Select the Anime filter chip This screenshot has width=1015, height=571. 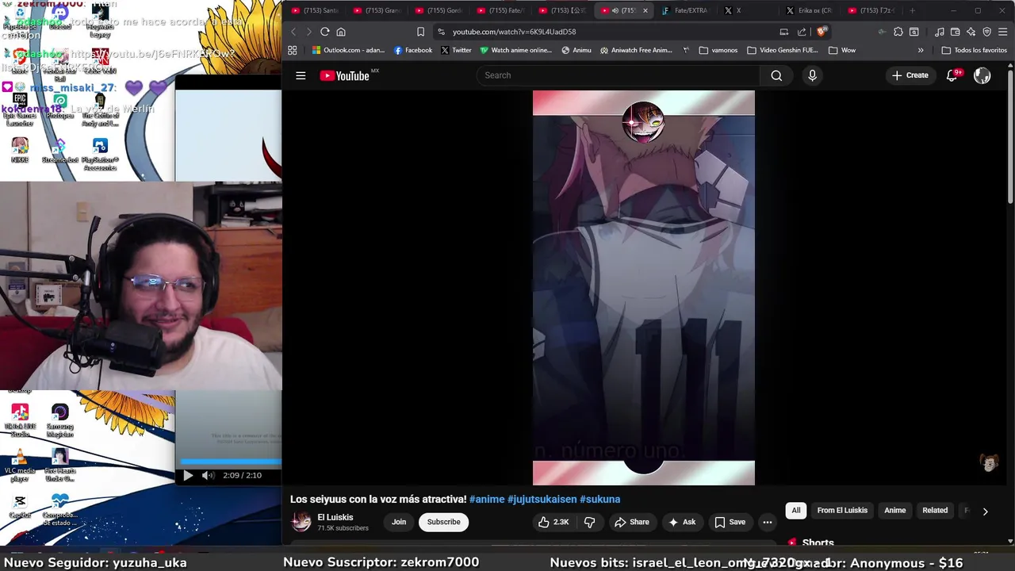coord(894,511)
